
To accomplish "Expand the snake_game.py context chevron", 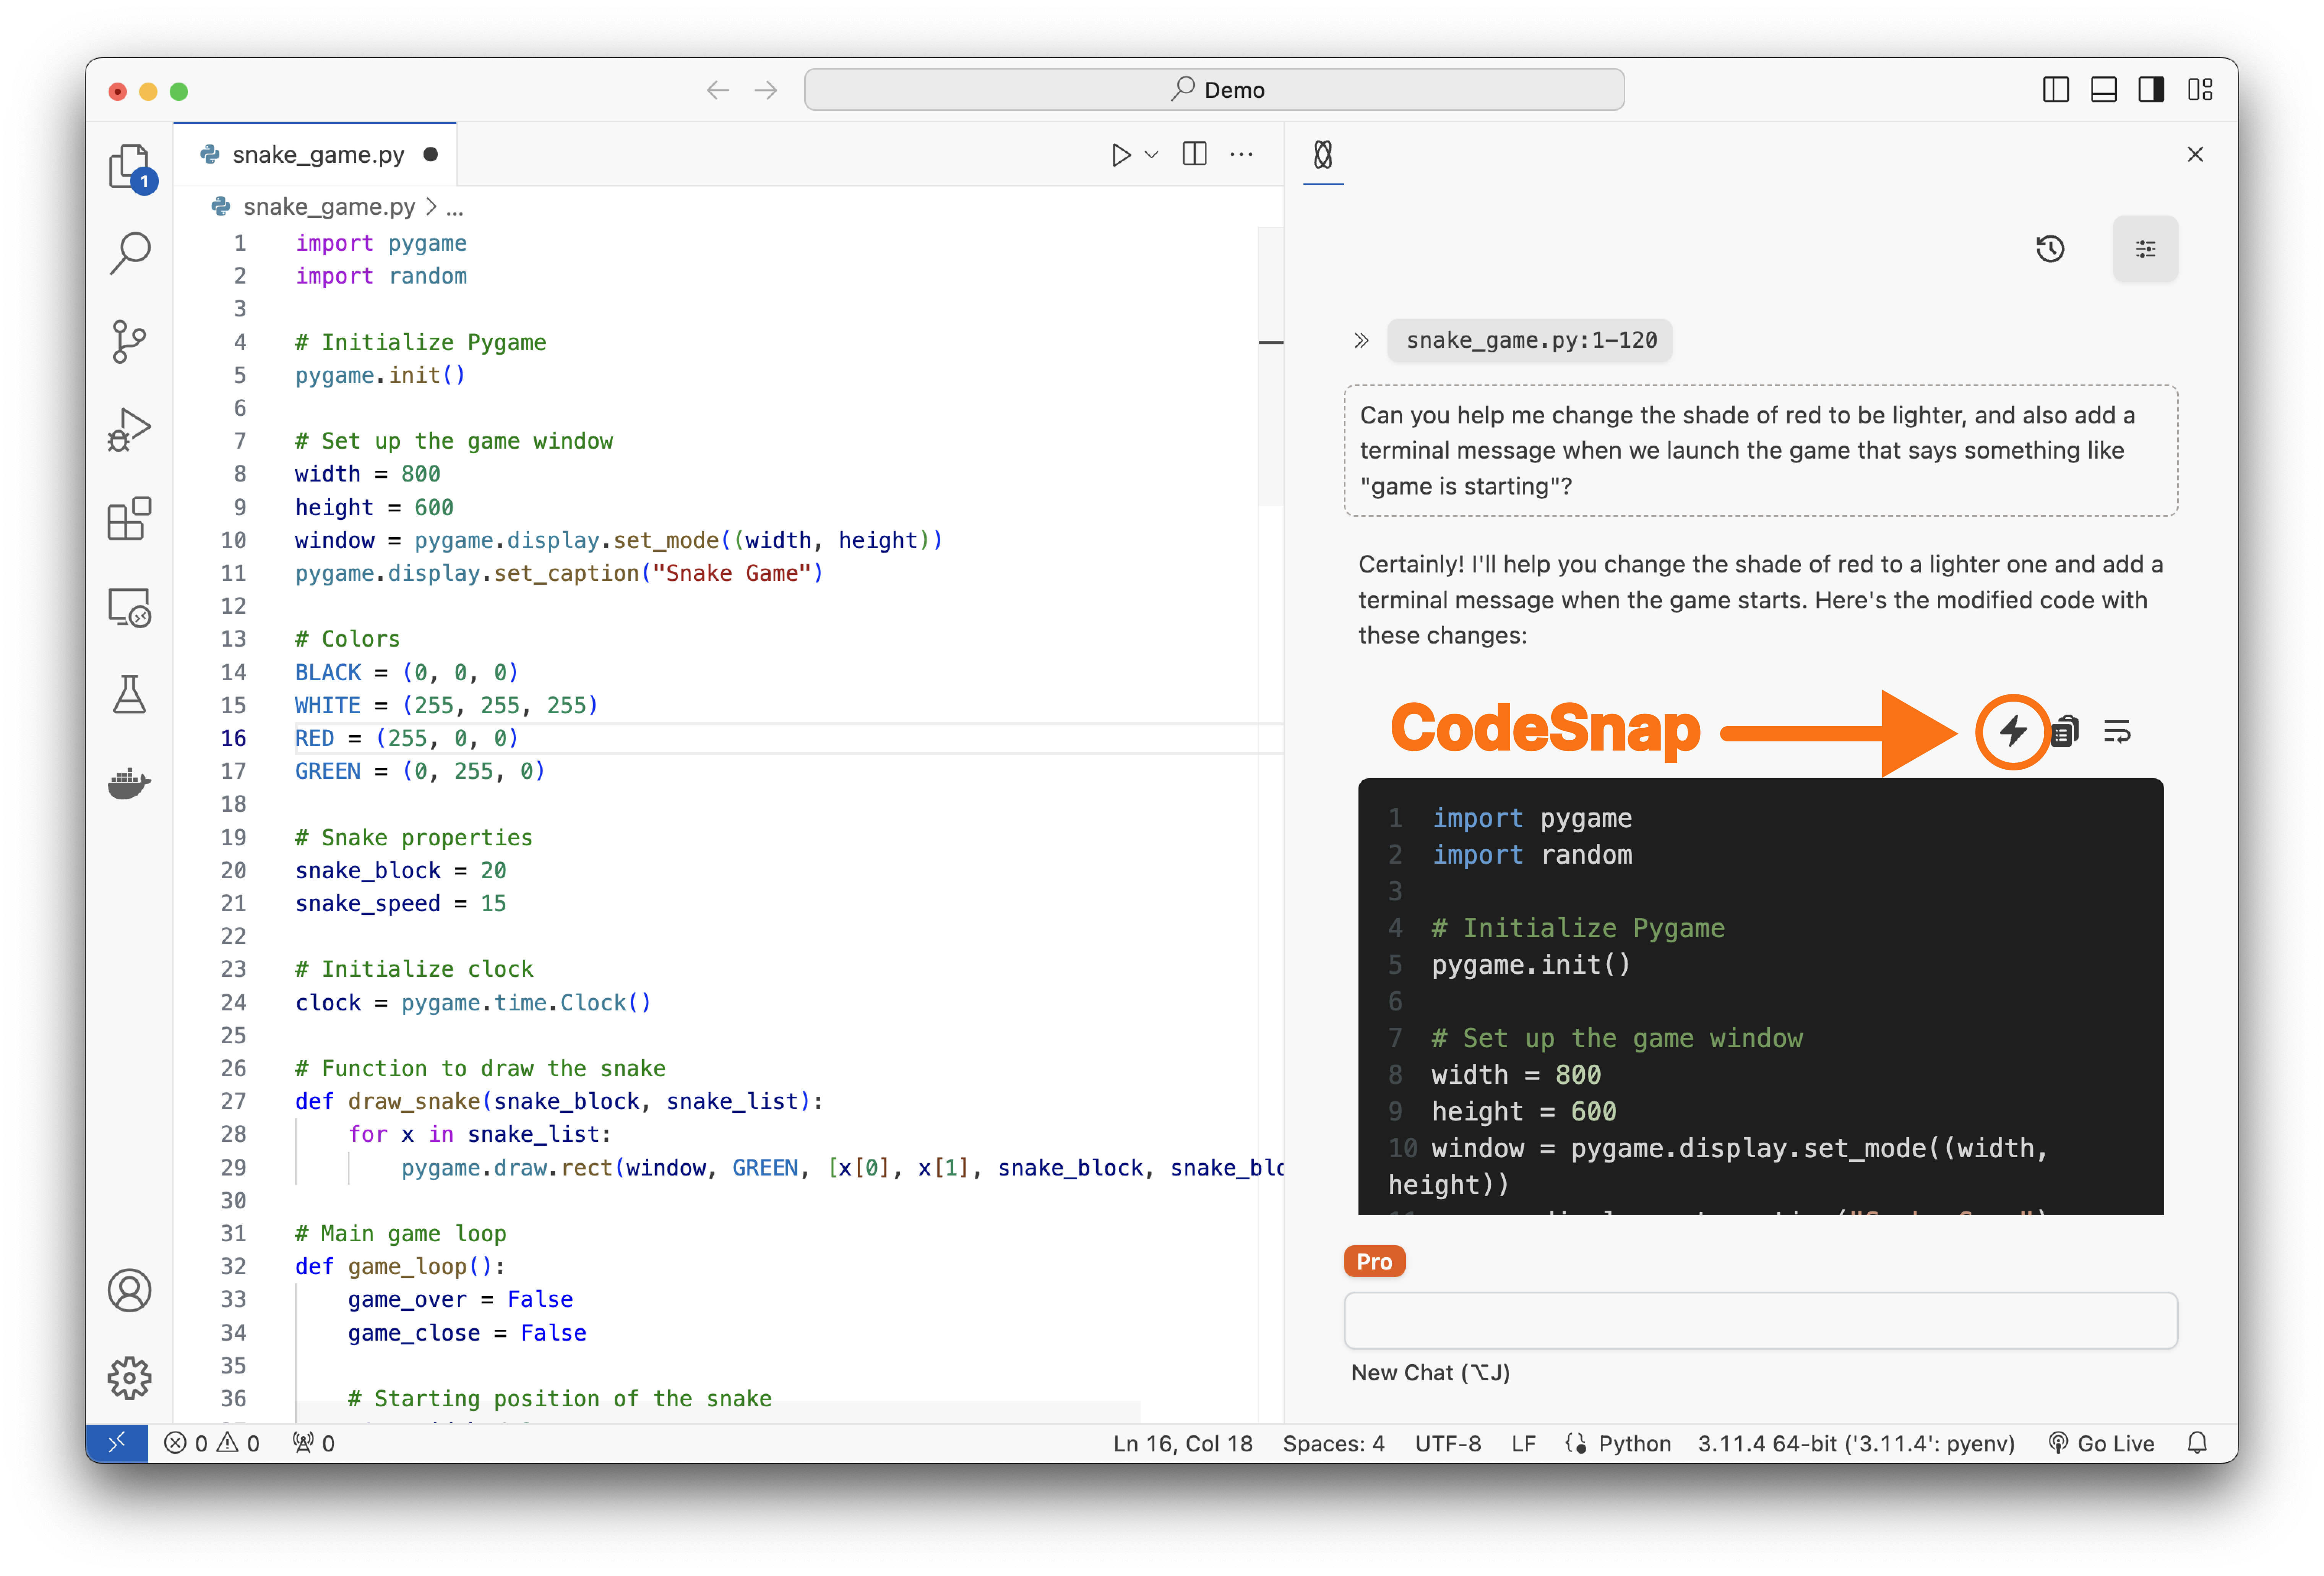I will 1361,340.
